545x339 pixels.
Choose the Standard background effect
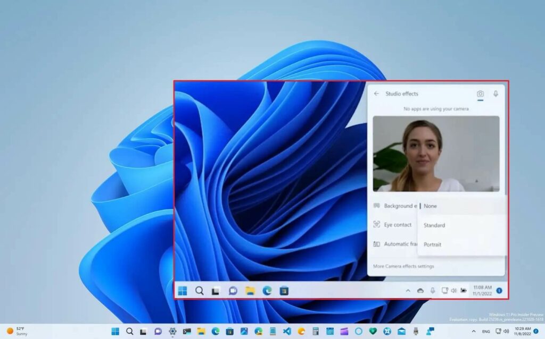pos(434,225)
